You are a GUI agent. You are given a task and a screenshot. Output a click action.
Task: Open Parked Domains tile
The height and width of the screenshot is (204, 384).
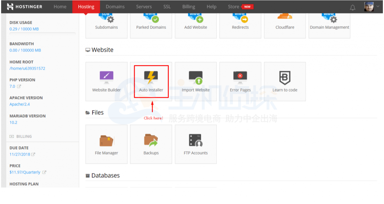tap(151, 26)
